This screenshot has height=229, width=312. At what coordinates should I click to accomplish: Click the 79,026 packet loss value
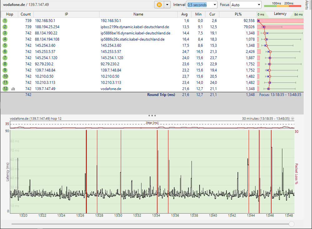coord(249,27)
